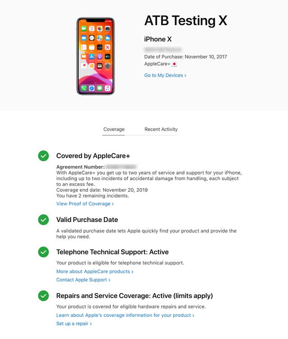Screen dimensions: 288x339
Task: Click the Telephone Technical Support: Active heading
Action: click(112, 252)
